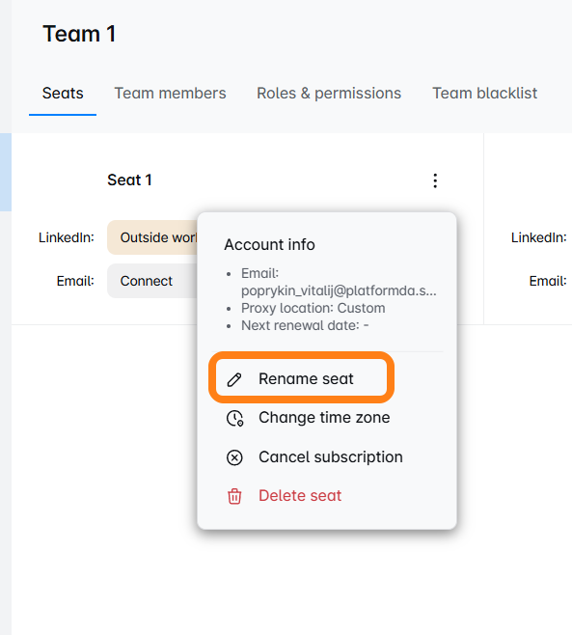Select Cancel subscription in the seat menu
The height and width of the screenshot is (635, 572).
314,457
